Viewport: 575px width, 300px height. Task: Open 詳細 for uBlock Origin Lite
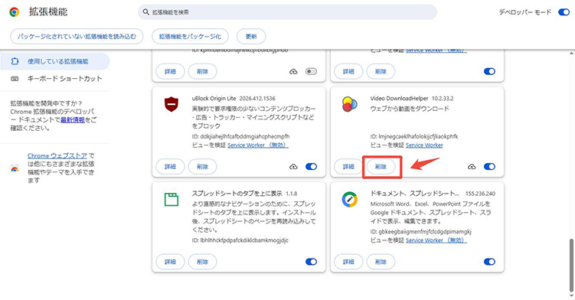point(170,167)
